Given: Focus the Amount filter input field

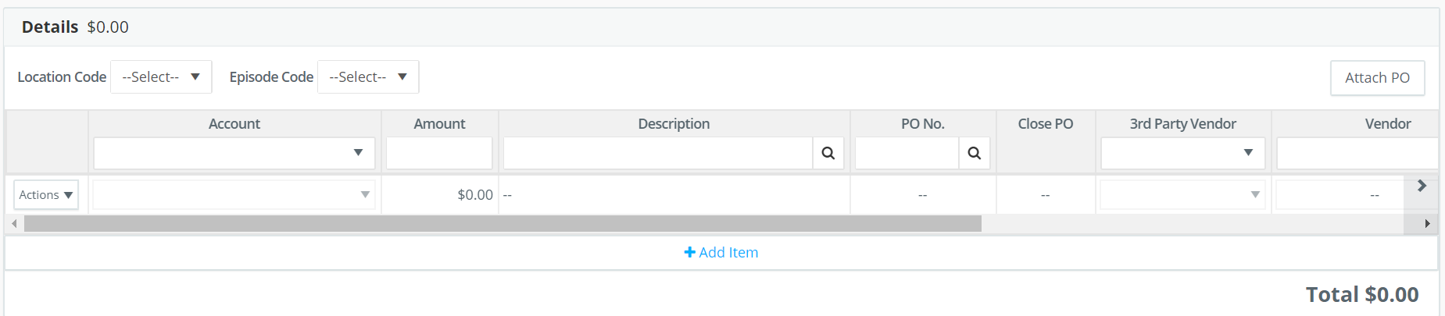Looking at the screenshot, I should tap(439, 153).
